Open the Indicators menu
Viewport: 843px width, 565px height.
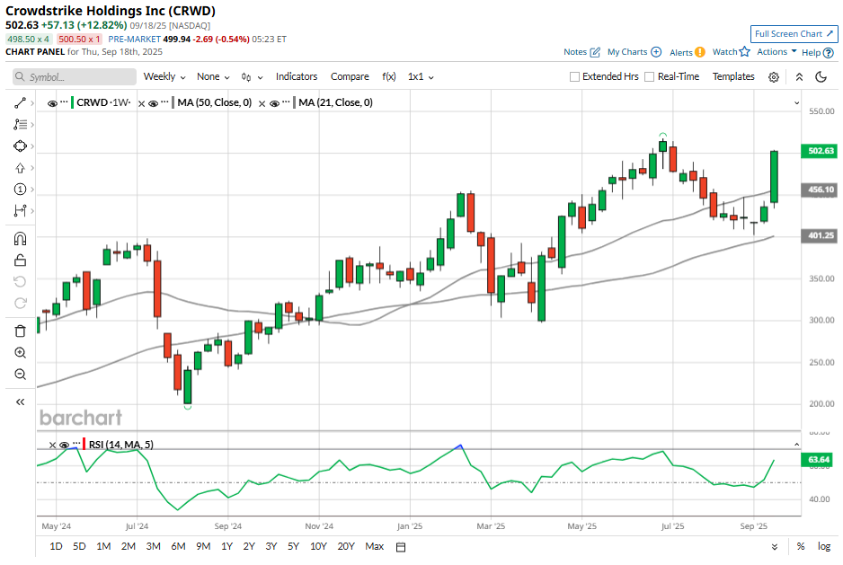297,77
